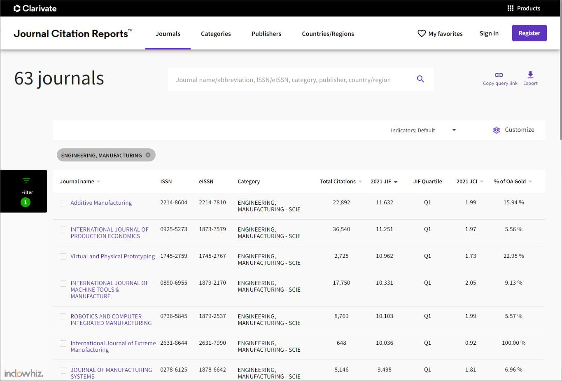
Task: Click the JIF value 11.632
Action: (x=385, y=202)
